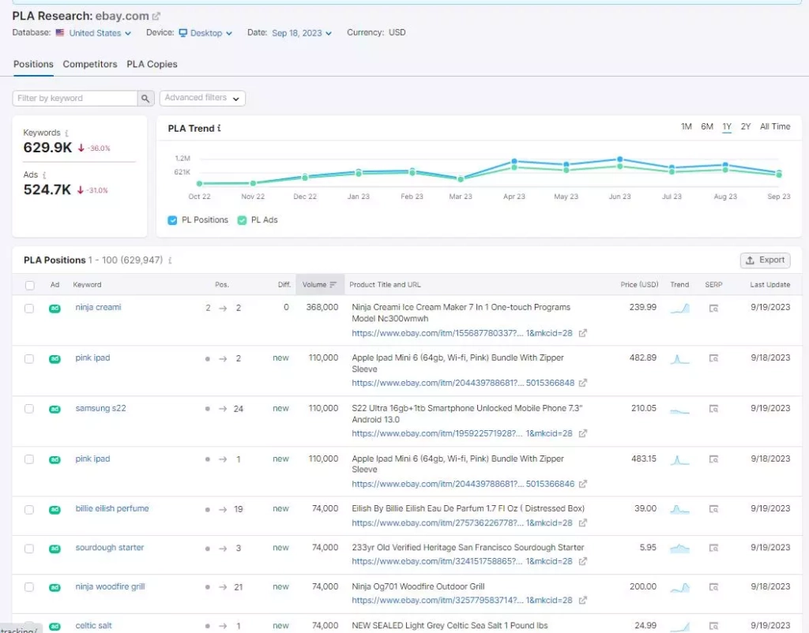Open trend sparkline for ninja creami

(x=679, y=309)
